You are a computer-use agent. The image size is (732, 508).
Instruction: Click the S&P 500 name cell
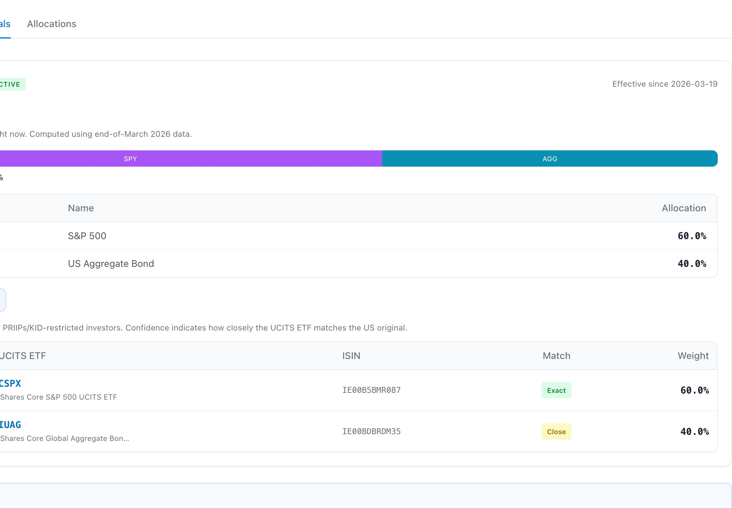pos(87,236)
